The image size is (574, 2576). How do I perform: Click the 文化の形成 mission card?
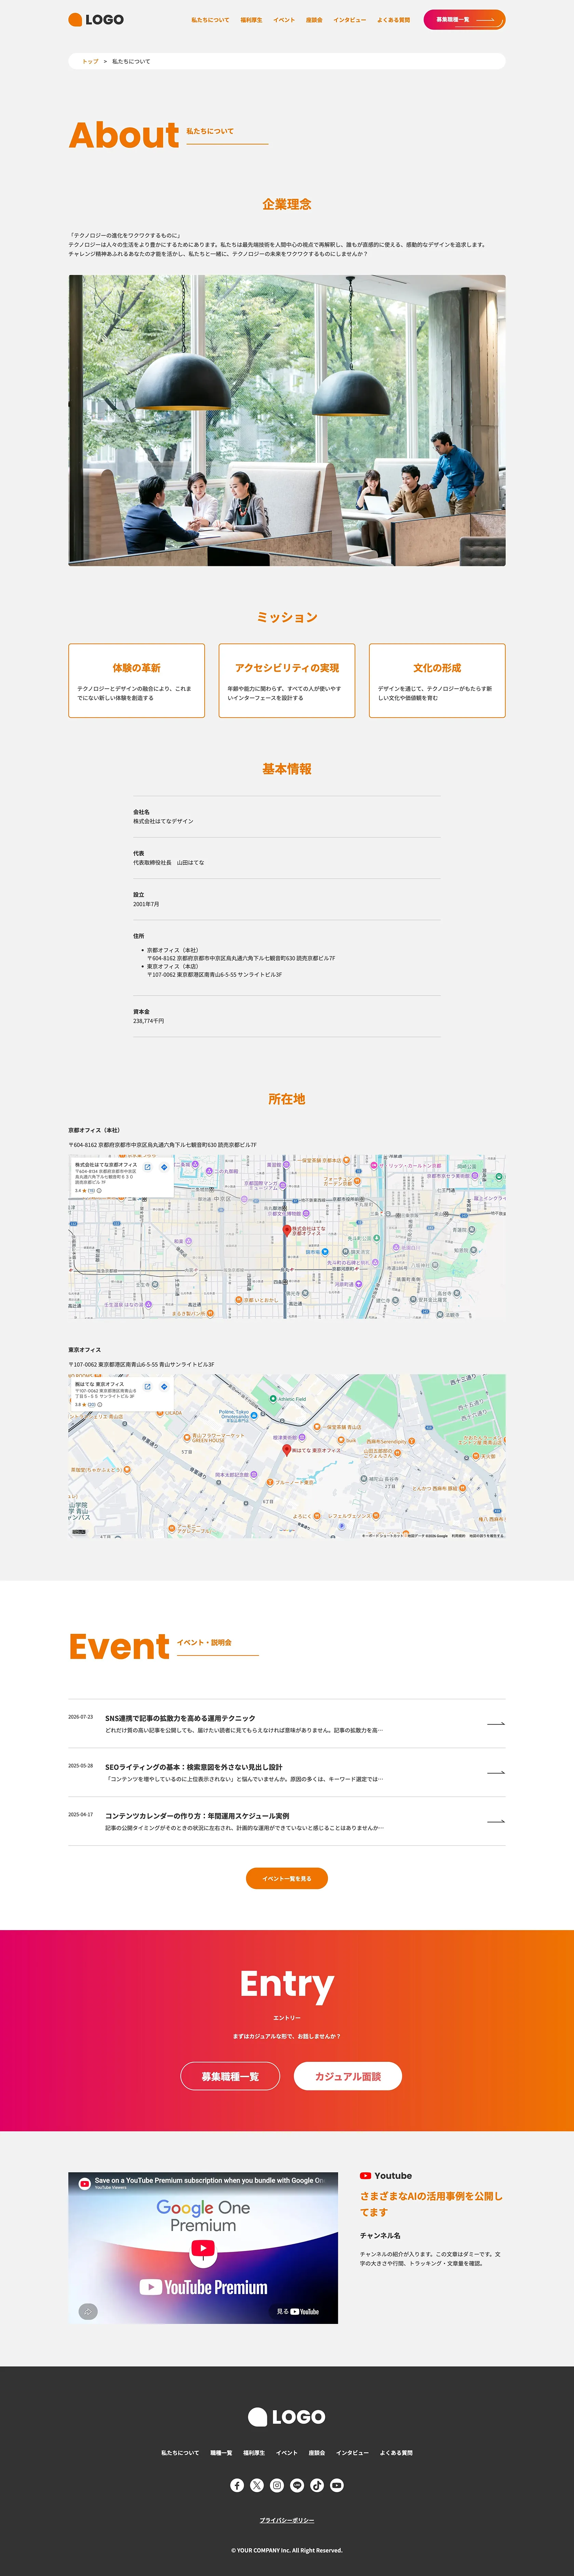pos(437,680)
